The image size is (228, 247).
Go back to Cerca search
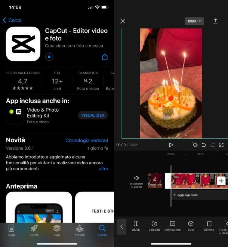[x=12, y=20]
